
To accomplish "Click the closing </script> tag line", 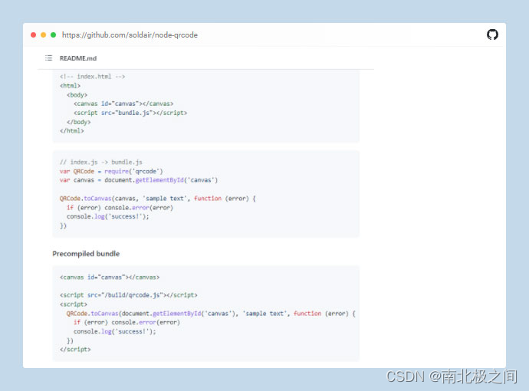I will click(x=75, y=350).
